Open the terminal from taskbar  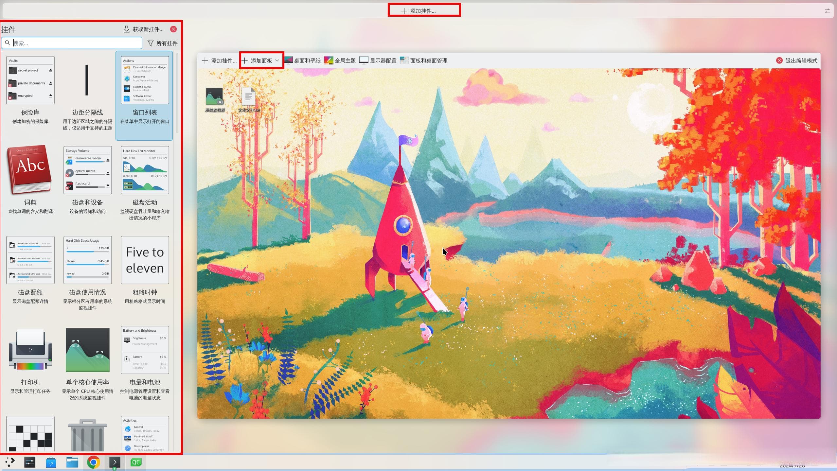pos(115,462)
